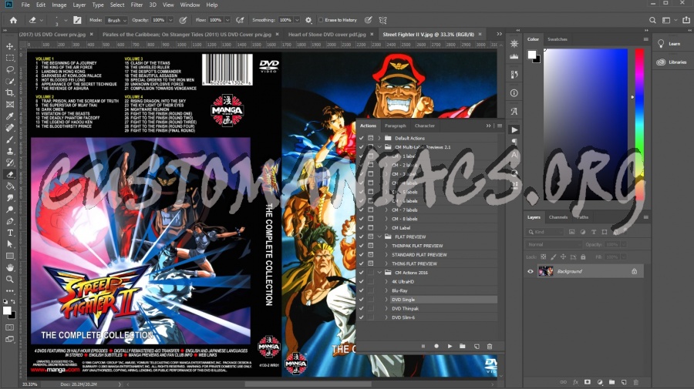Select the Horizontal Type tool
Screen dimensions: 694x389
click(x=10, y=233)
